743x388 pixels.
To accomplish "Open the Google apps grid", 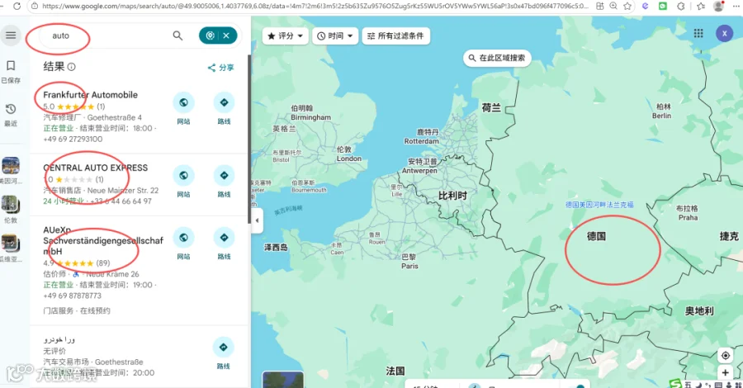I will (698, 33).
